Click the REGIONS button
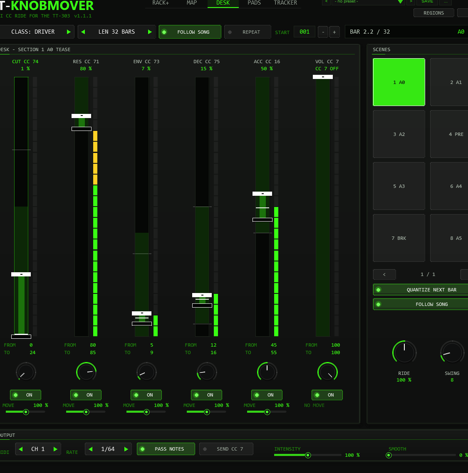The height and width of the screenshot is (473, 468). point(433,13)
